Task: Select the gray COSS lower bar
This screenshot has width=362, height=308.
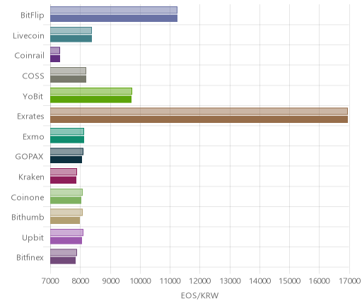Action: click(68, 79)
